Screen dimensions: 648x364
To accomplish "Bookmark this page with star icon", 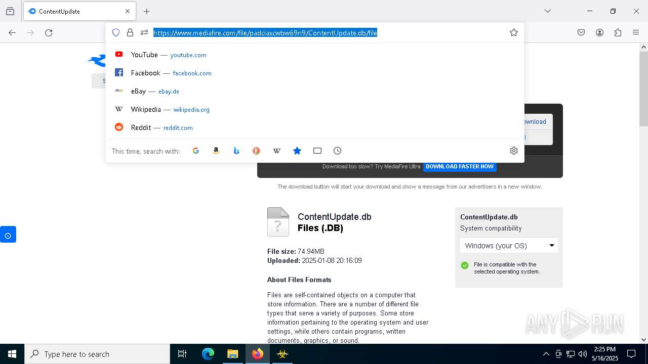I will click(x=514, y=32).
